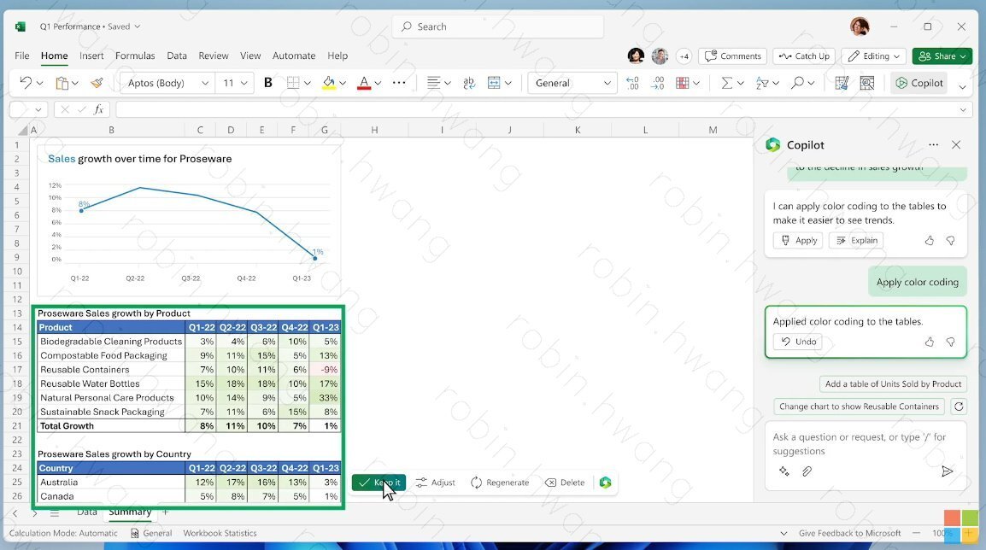The height and width of the screenshot is (550, 986).
Task: Toggle wrap text icon
Action: click(x=469, y=82)
